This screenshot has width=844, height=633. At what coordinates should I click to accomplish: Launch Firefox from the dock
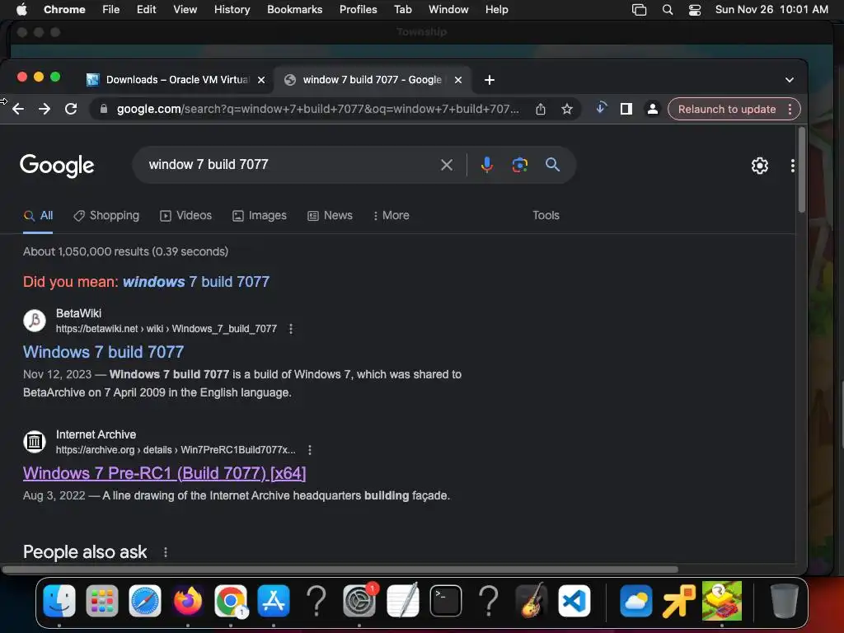188,601
